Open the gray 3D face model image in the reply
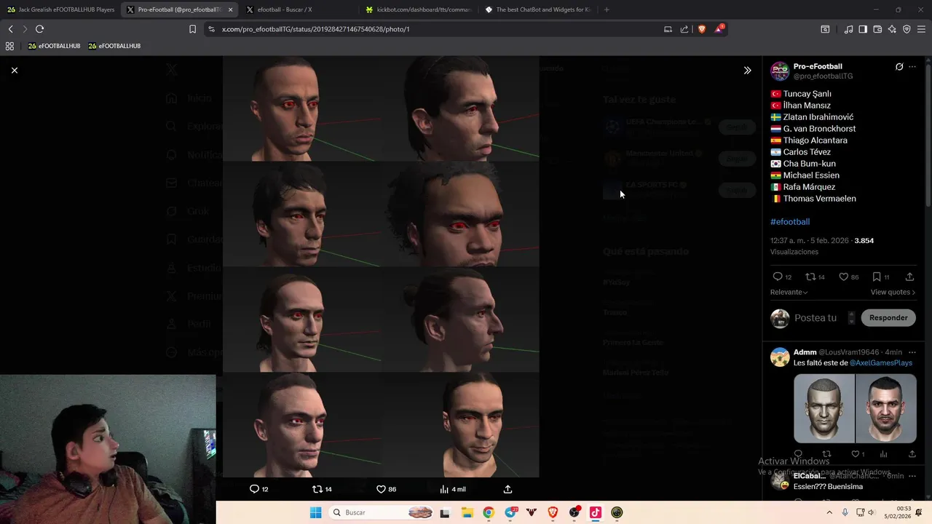Screen dimensions: 932x524 [x=824, y=408]
